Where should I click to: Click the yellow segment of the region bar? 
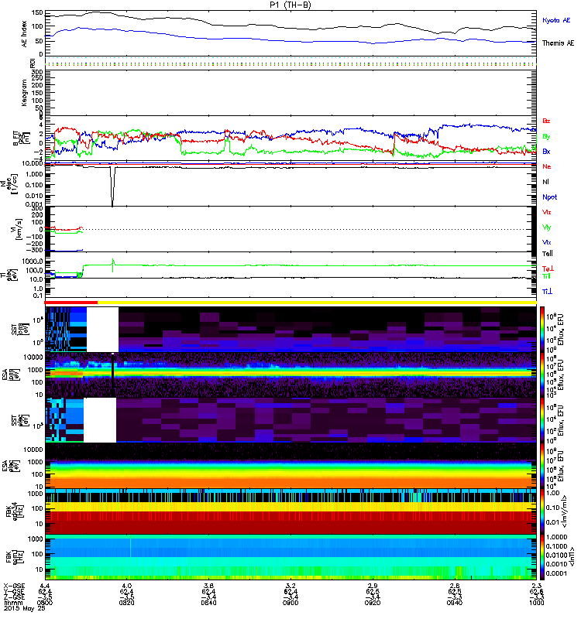[317, 303]
